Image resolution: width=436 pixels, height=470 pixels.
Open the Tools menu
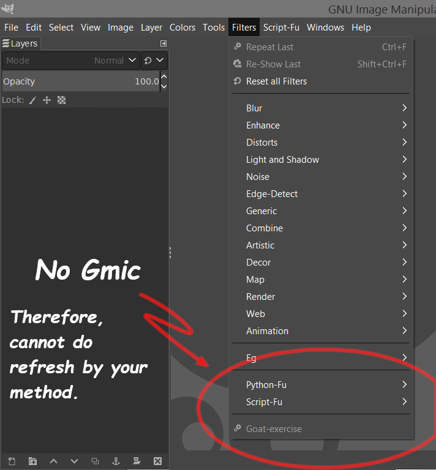[214, 28]
